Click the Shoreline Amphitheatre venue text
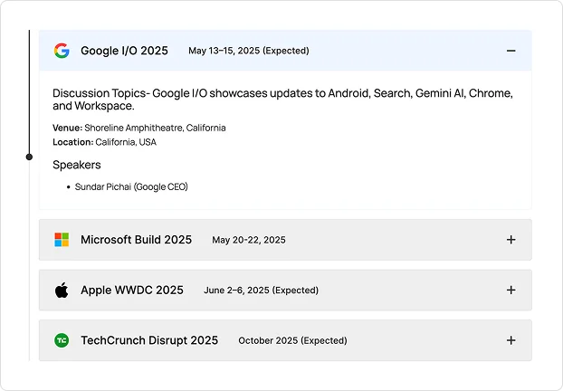 (154, 128)
